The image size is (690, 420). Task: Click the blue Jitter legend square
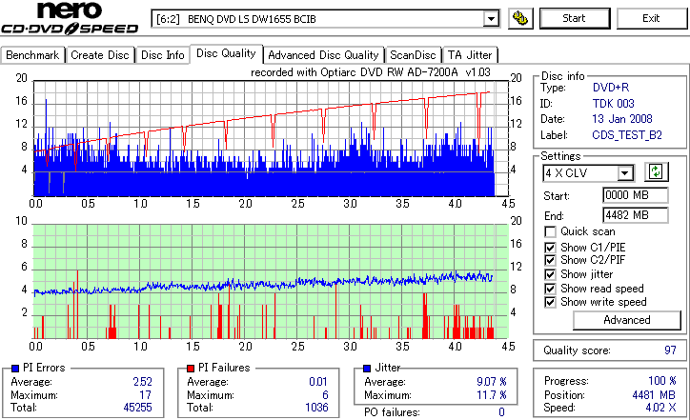368,369
